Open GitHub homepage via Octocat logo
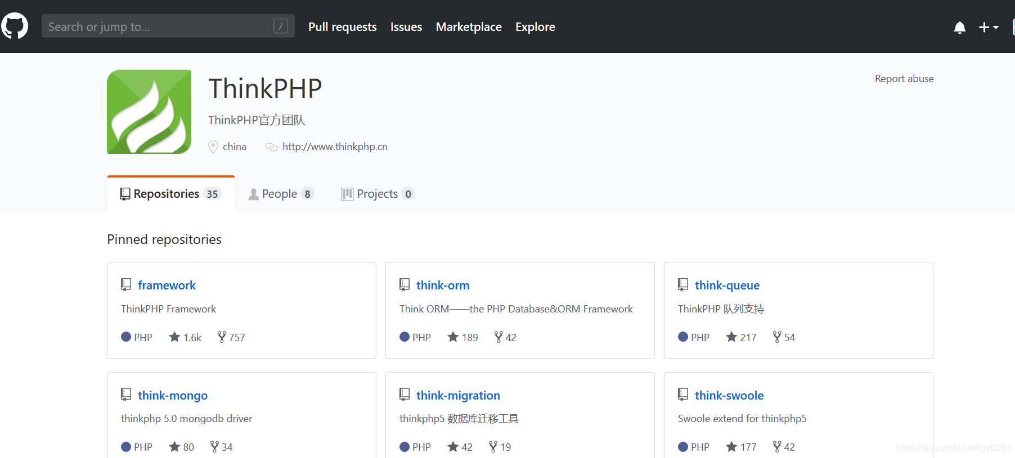This screenshot has height=458, width=1015. click(x=15, y=26)
